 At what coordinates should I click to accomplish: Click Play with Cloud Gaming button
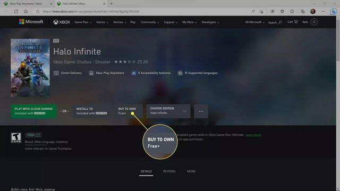33,111
